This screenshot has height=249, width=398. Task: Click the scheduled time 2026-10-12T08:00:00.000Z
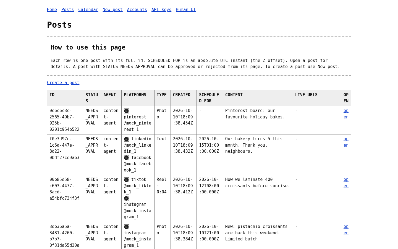(209, 186)
